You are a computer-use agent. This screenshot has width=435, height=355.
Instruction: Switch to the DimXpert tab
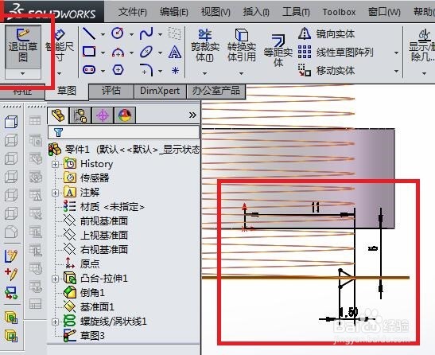(x=160, y=91)
